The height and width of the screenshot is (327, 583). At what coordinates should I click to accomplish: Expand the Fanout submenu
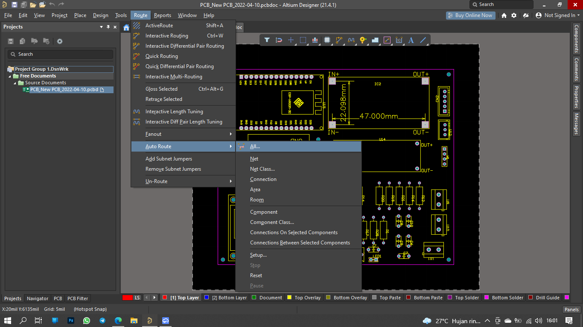184,134
